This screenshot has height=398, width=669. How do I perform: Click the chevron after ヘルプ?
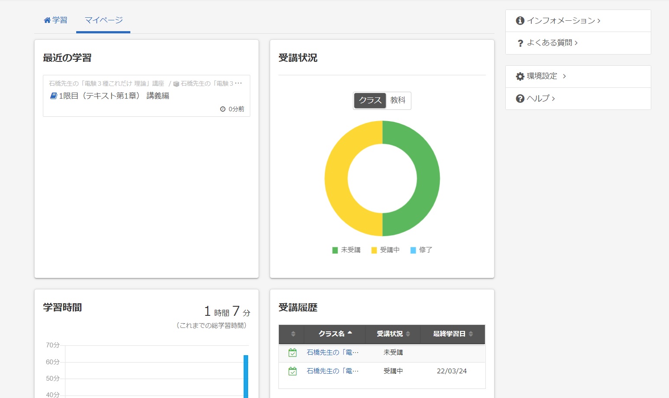click(x=553, y=99)
